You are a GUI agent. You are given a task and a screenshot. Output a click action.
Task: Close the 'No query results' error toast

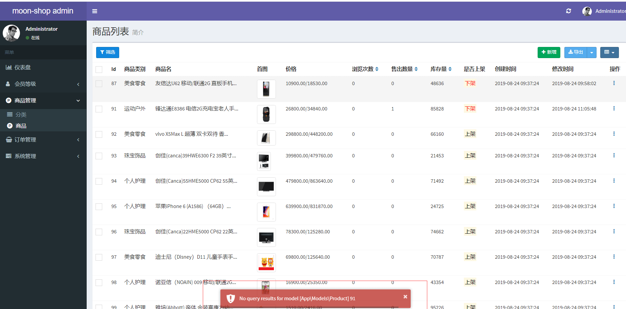pos(405,297)
